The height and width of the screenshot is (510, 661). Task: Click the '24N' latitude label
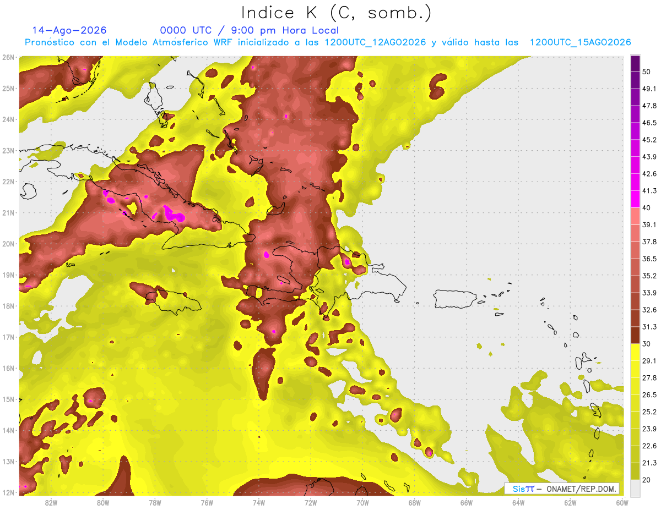coord(8,119)
